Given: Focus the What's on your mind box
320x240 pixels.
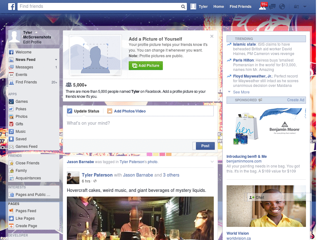Looking at the screenshot, I should click(x=140, y=127).
